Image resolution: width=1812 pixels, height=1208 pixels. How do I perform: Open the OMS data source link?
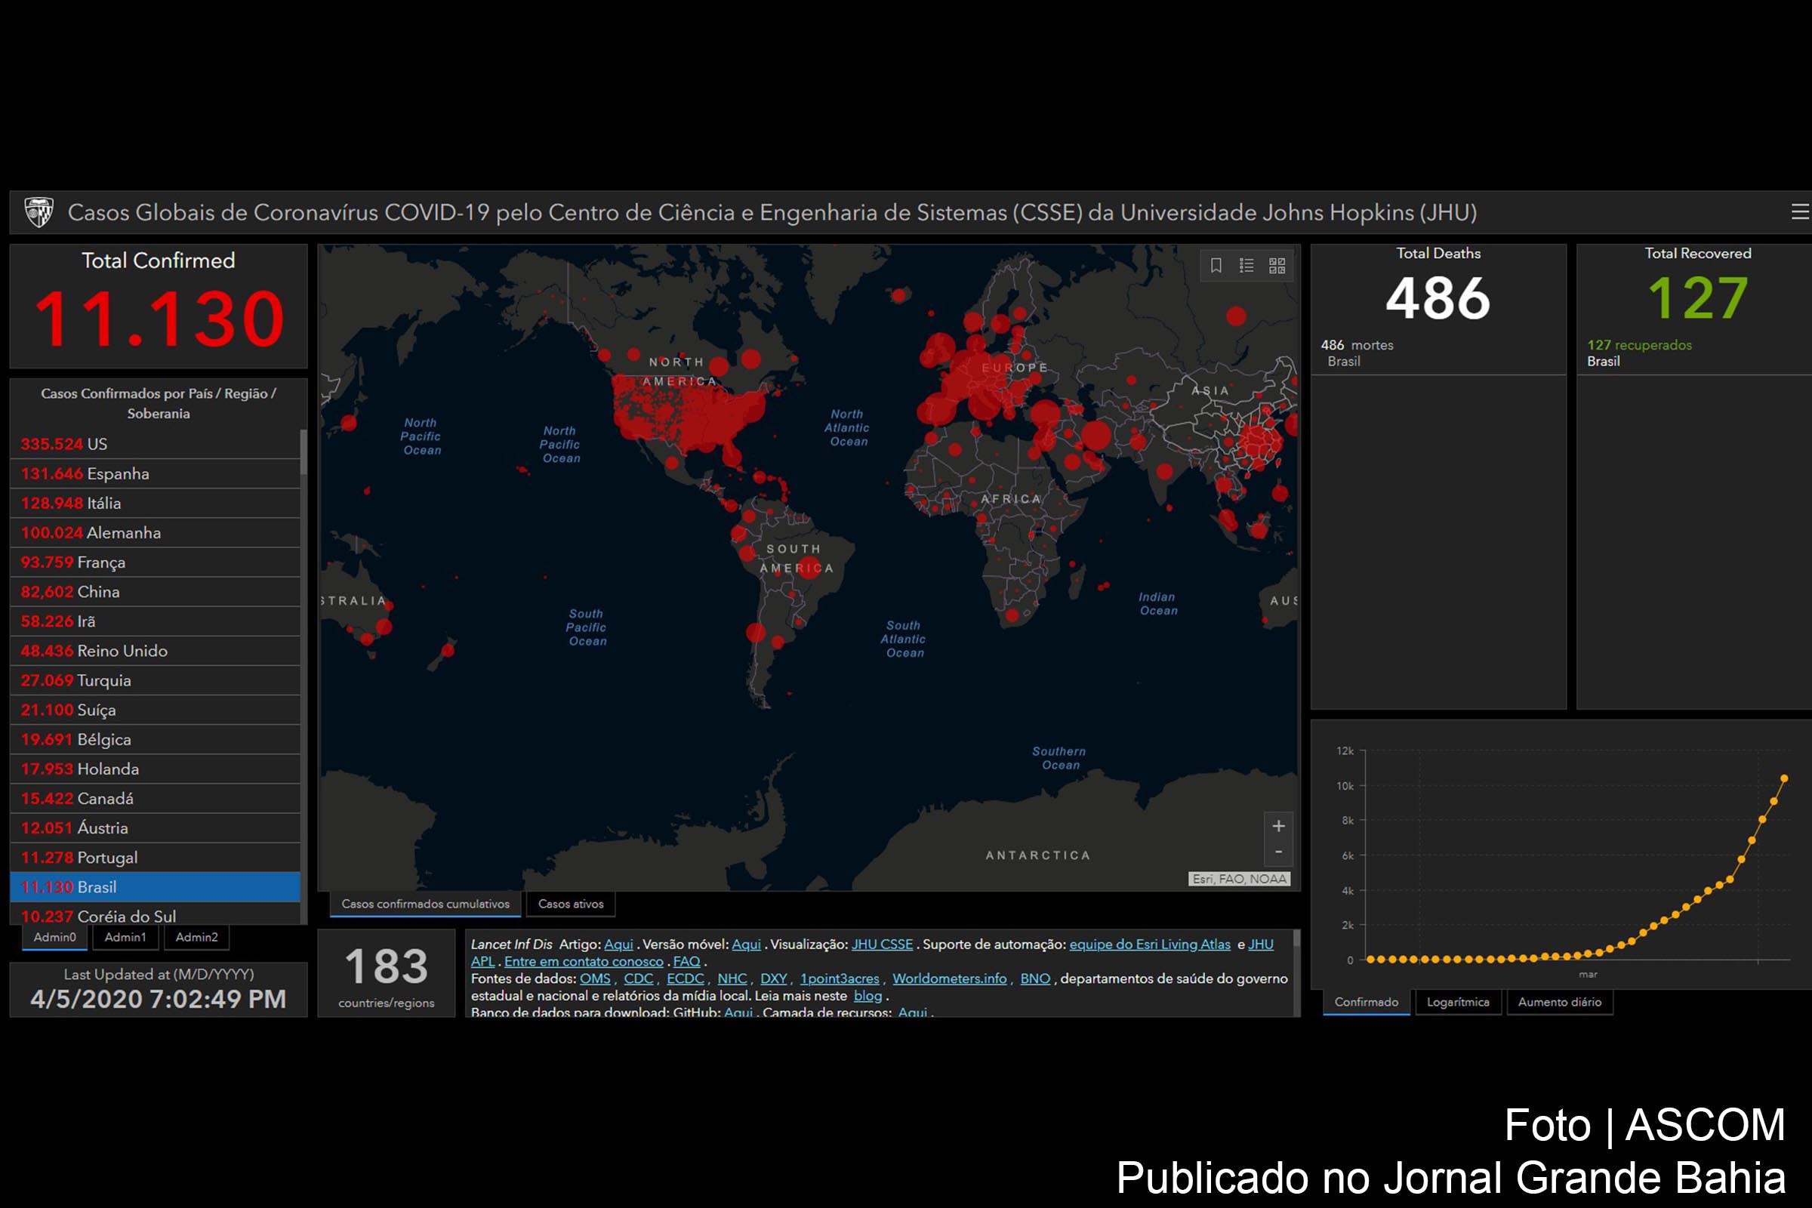(595, 978)
